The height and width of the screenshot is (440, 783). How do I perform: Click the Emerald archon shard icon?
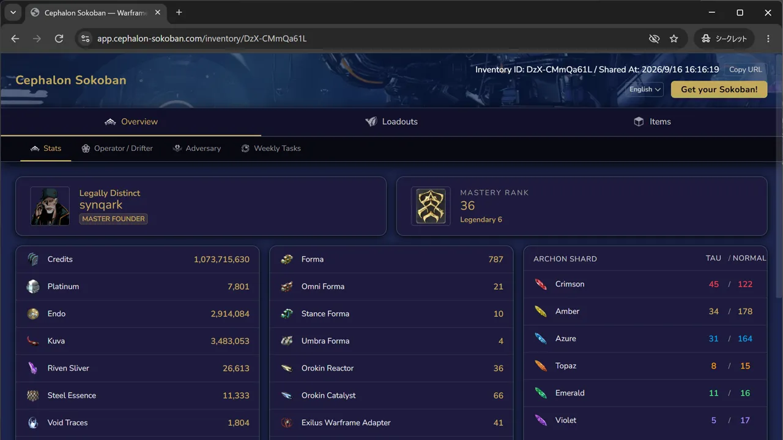pyautogui.click(x=541, y=393)
